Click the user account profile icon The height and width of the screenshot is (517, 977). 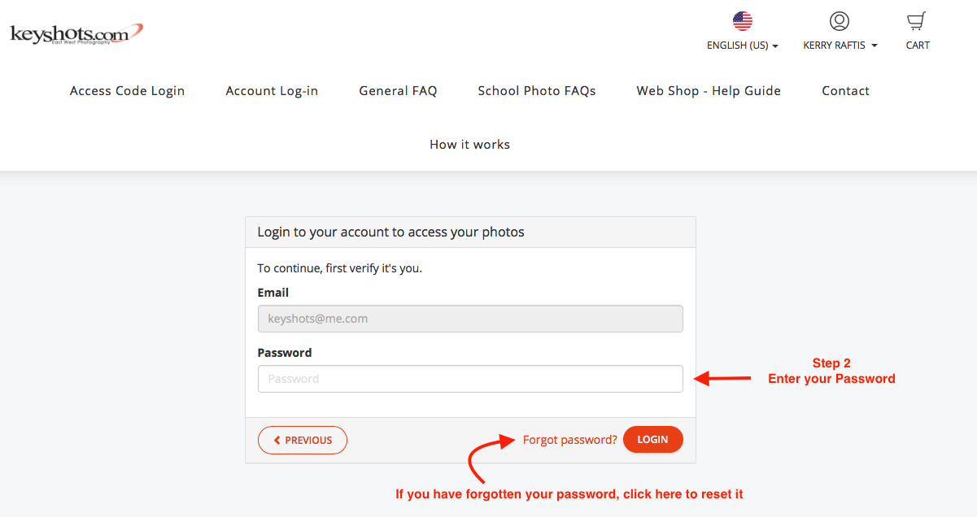839,21
